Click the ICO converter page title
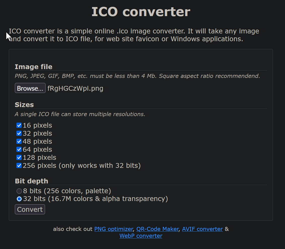This screenshot has width=285, height=249. tap(141, 11)
